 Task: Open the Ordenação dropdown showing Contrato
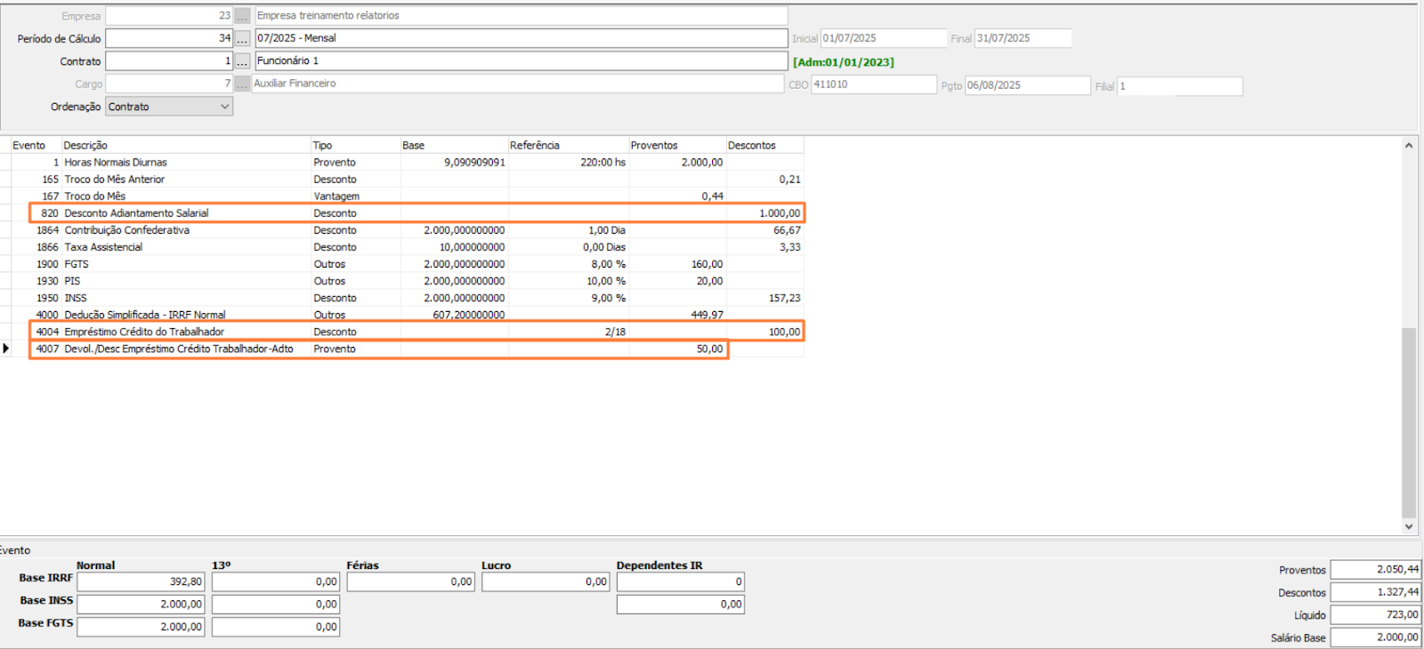(169, 107)
